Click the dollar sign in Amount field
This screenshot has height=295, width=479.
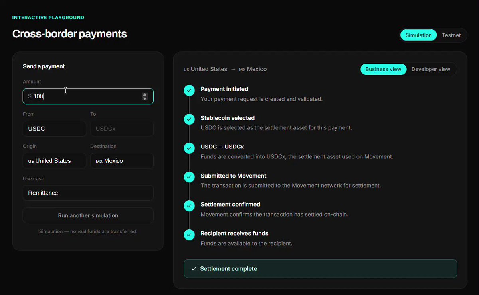coord(30,96)
